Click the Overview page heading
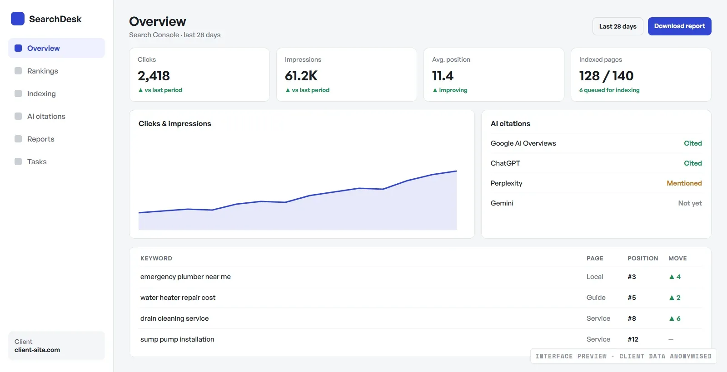 [158, 21]
